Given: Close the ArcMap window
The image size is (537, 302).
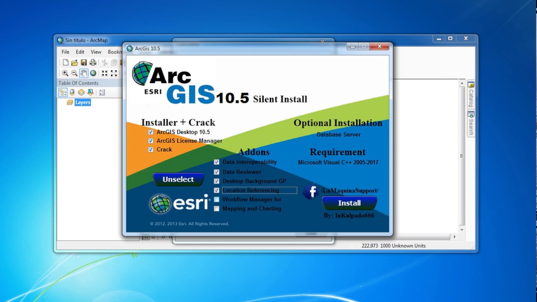Looking at the screenshot, I should [466, 39].
